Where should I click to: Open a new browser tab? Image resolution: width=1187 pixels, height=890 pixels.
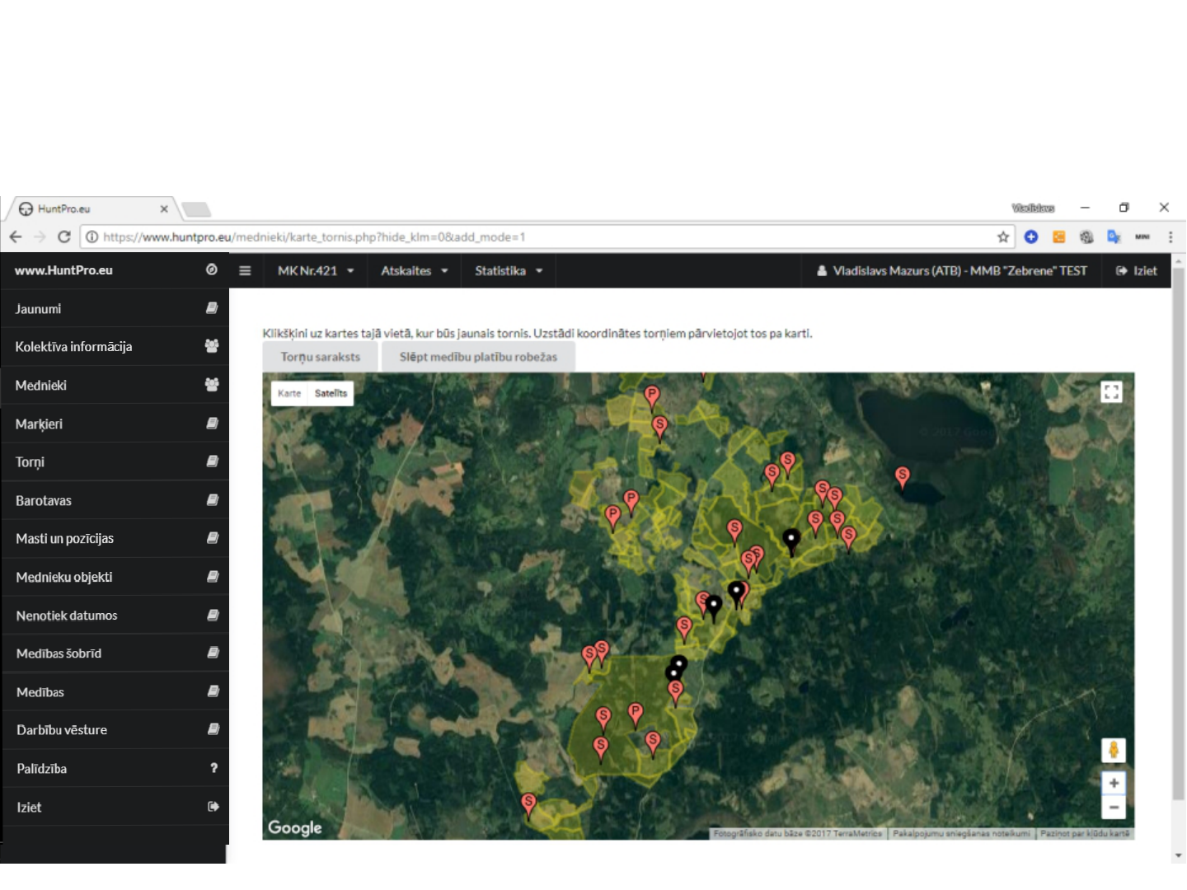(196, 209)
